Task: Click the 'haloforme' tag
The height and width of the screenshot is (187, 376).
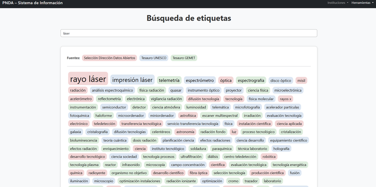Action: pyautogui.click(x=104, y=116)
